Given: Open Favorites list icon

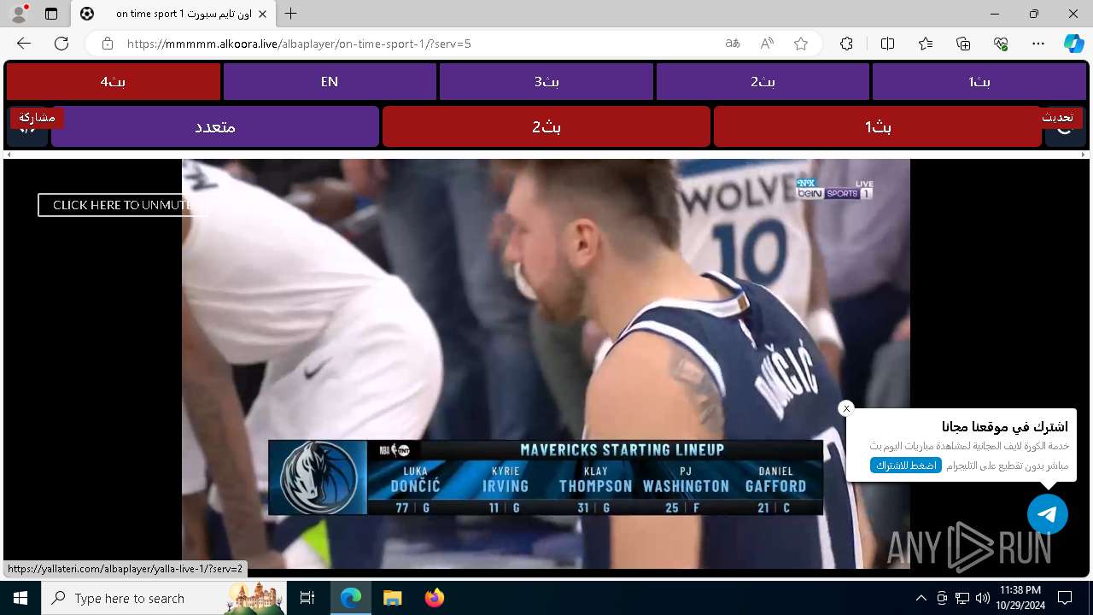Looking at the screenshot, I should click(x=926, y=44).
